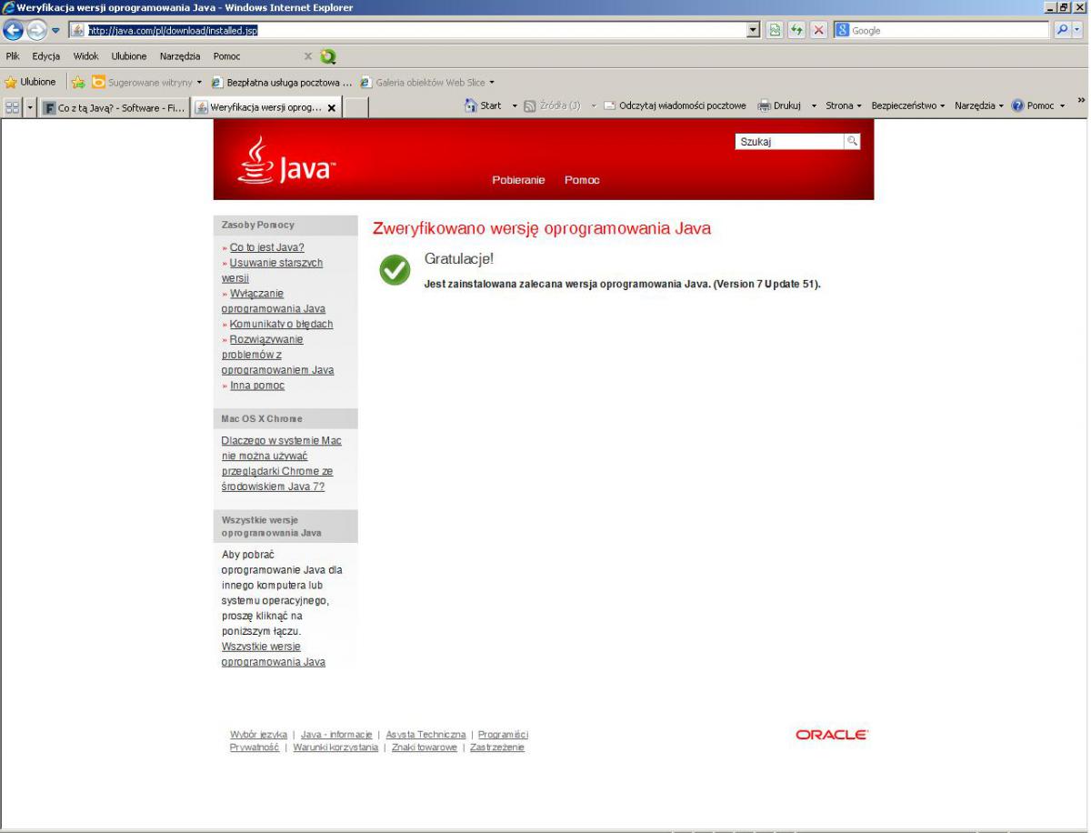Focus the Szukaj search field
The width and height of the screenshot is (1091, 833).
pyautogui.click(x=789, y=142)
